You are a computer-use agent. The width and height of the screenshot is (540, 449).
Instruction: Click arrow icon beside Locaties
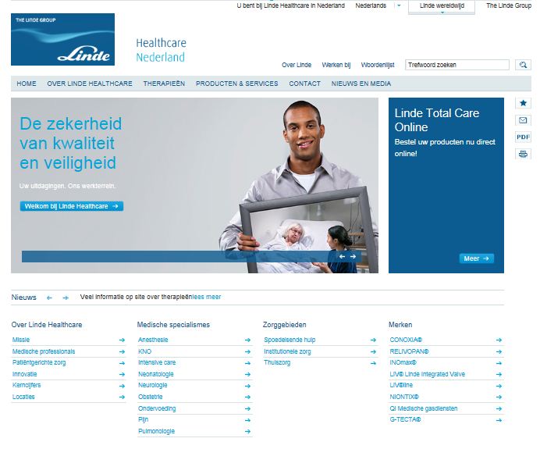[122, 397]
